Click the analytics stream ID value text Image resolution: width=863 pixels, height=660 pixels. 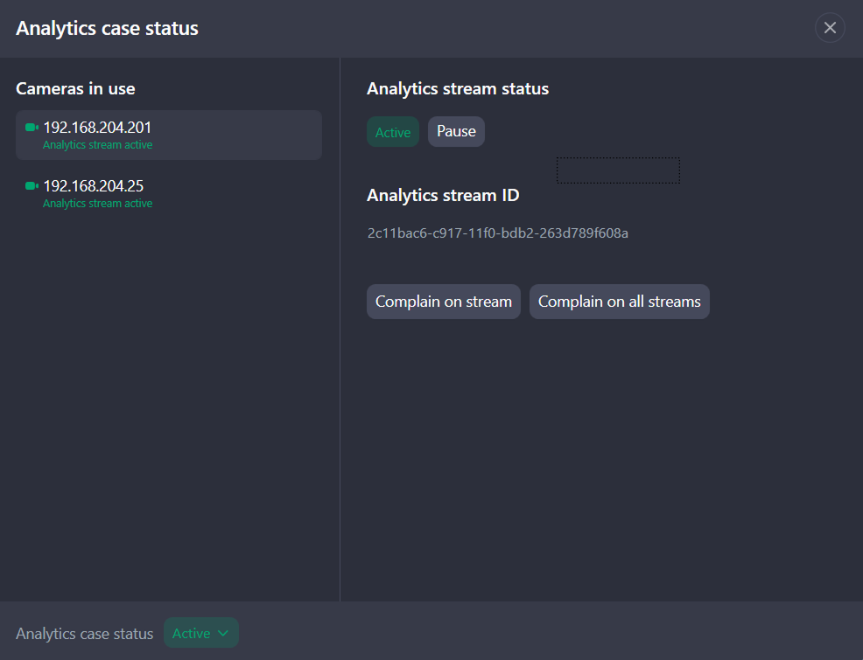click(497, 233)
